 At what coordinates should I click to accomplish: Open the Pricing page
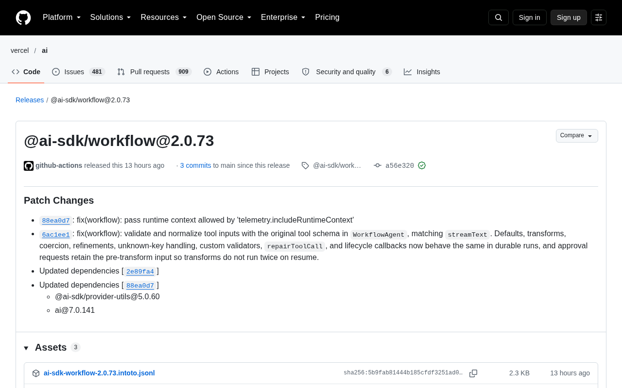click(x=327, y=17)
